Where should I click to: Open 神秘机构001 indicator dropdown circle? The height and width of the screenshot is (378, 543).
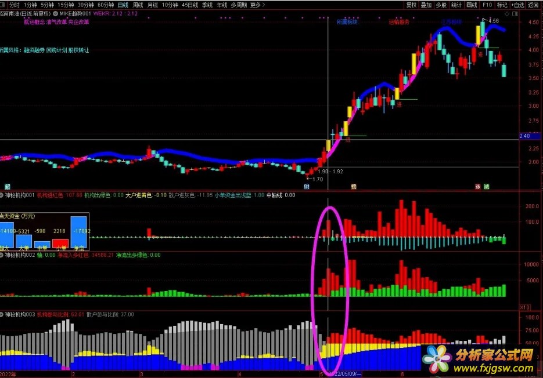click(1, 195)
